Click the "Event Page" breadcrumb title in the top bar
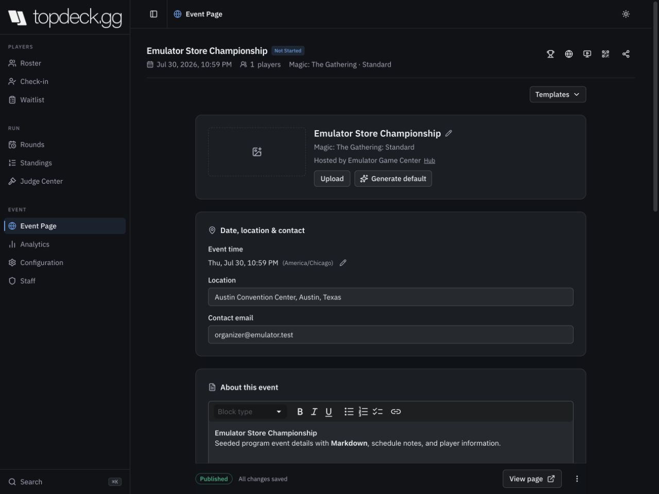659x494 pixels. [204, 14]
